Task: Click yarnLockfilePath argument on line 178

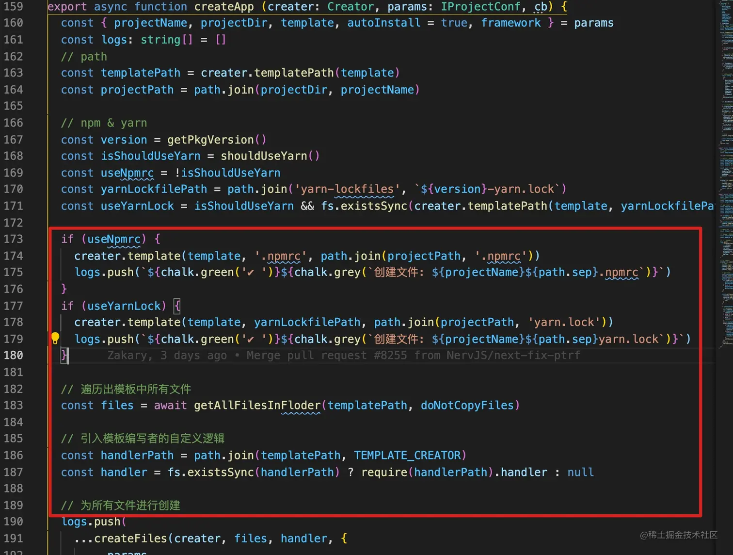Action: [307, 323]
